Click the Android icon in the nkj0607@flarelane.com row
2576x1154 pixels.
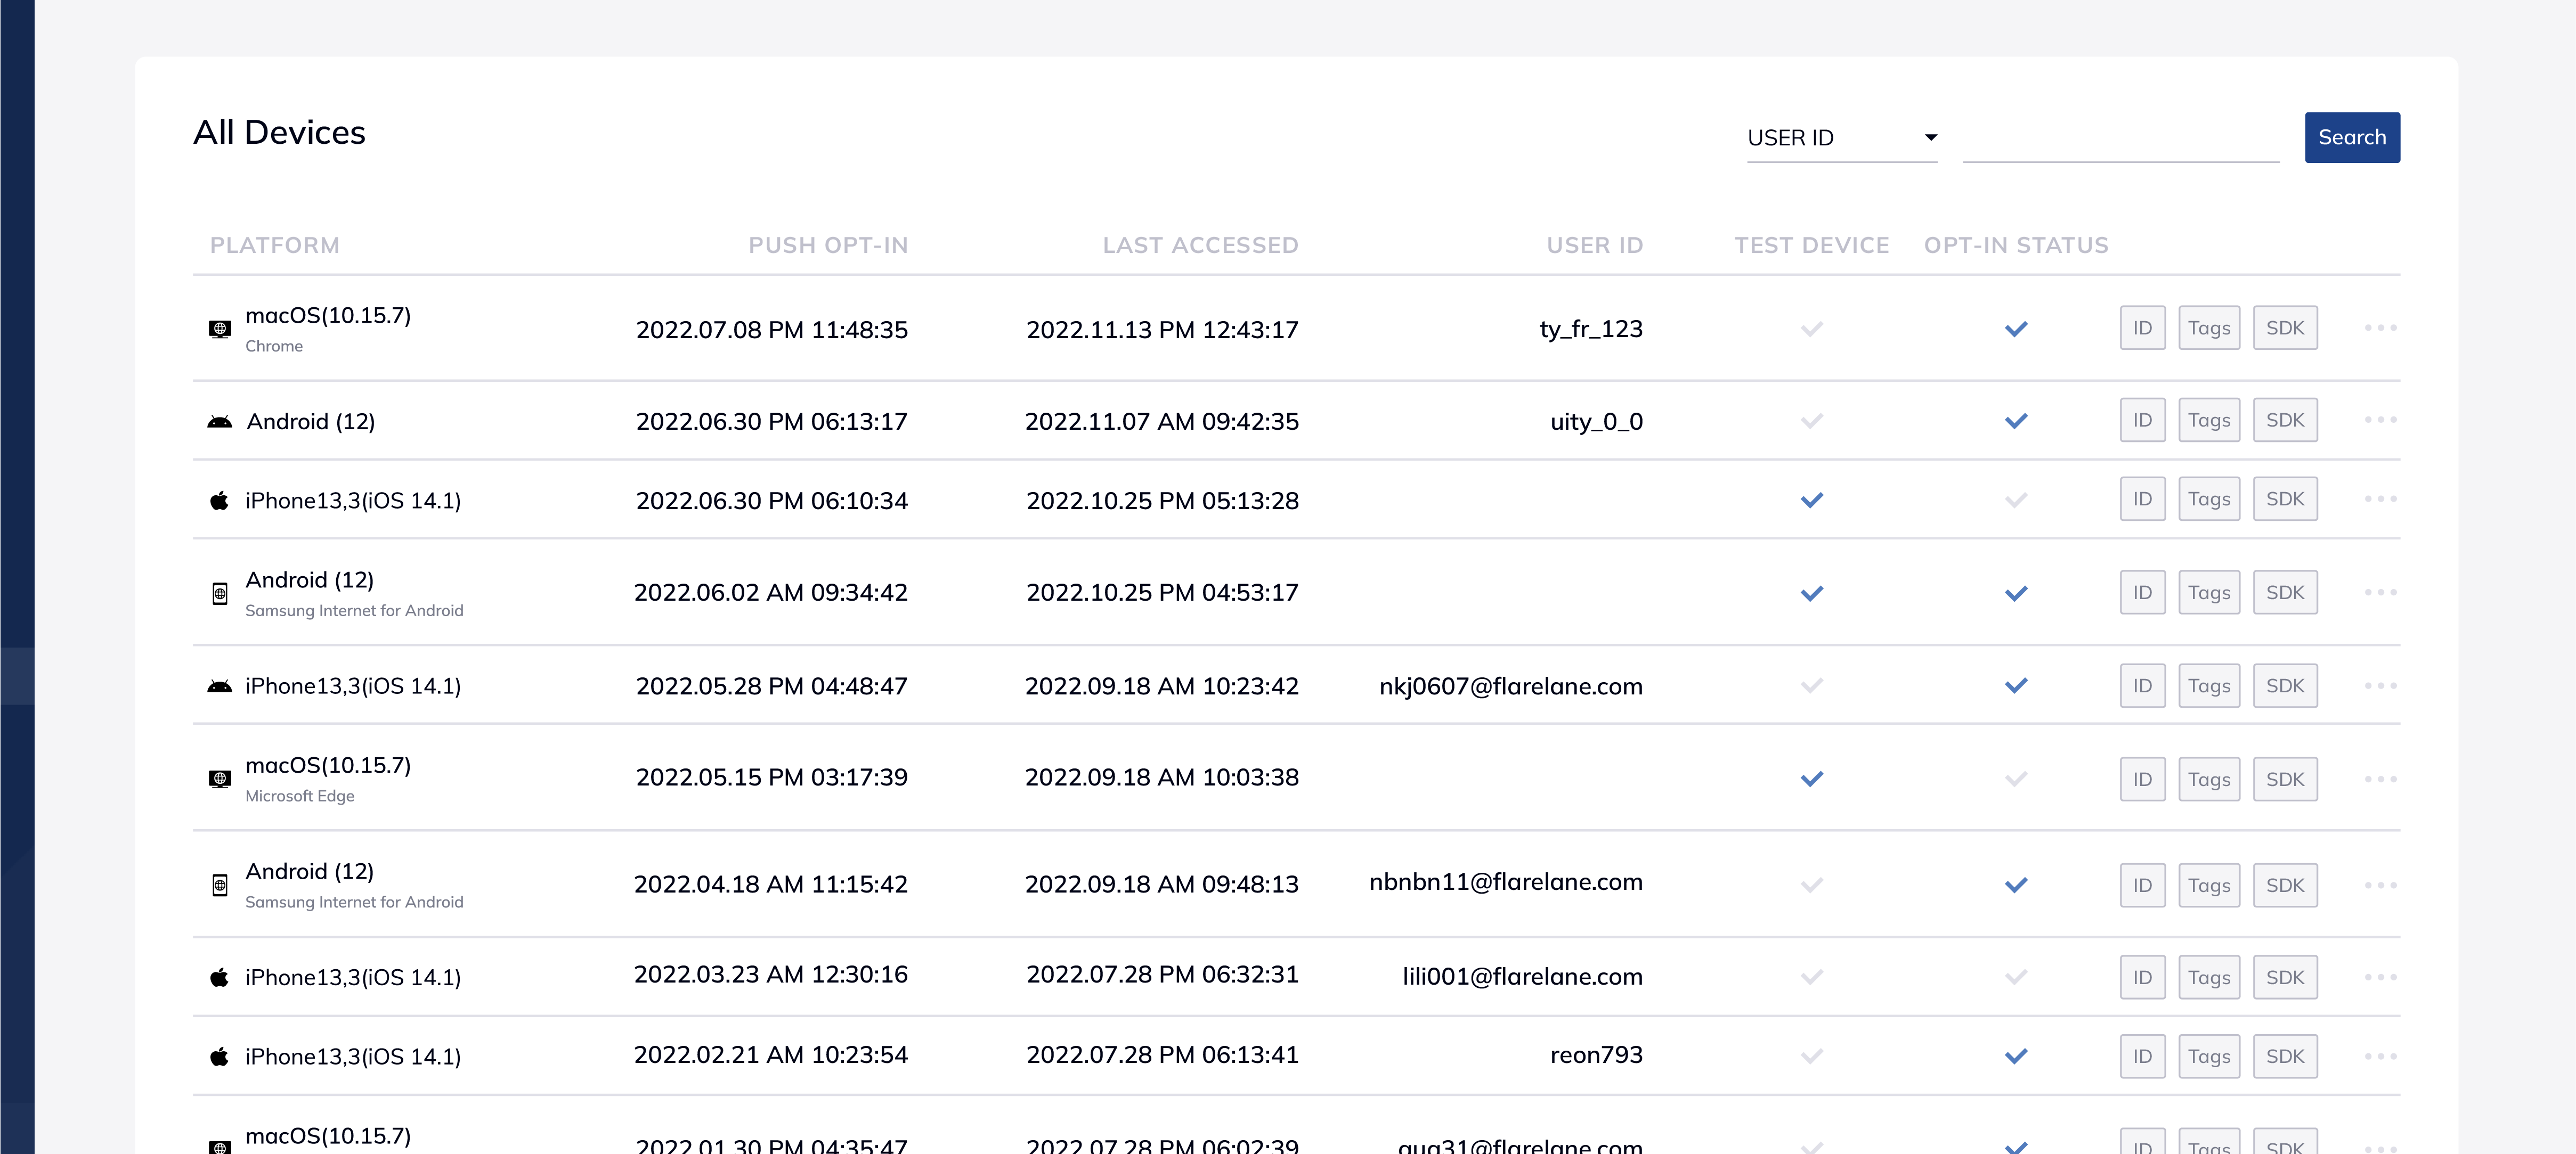pyautogui.click(x=220, y=685)
